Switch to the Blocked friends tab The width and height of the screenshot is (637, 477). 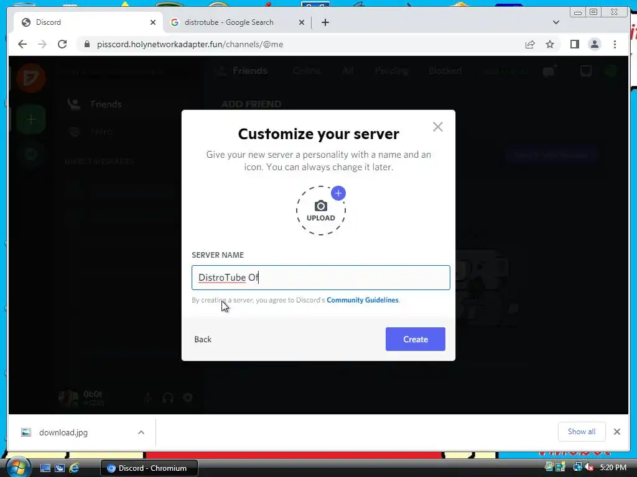pos(445,71)
